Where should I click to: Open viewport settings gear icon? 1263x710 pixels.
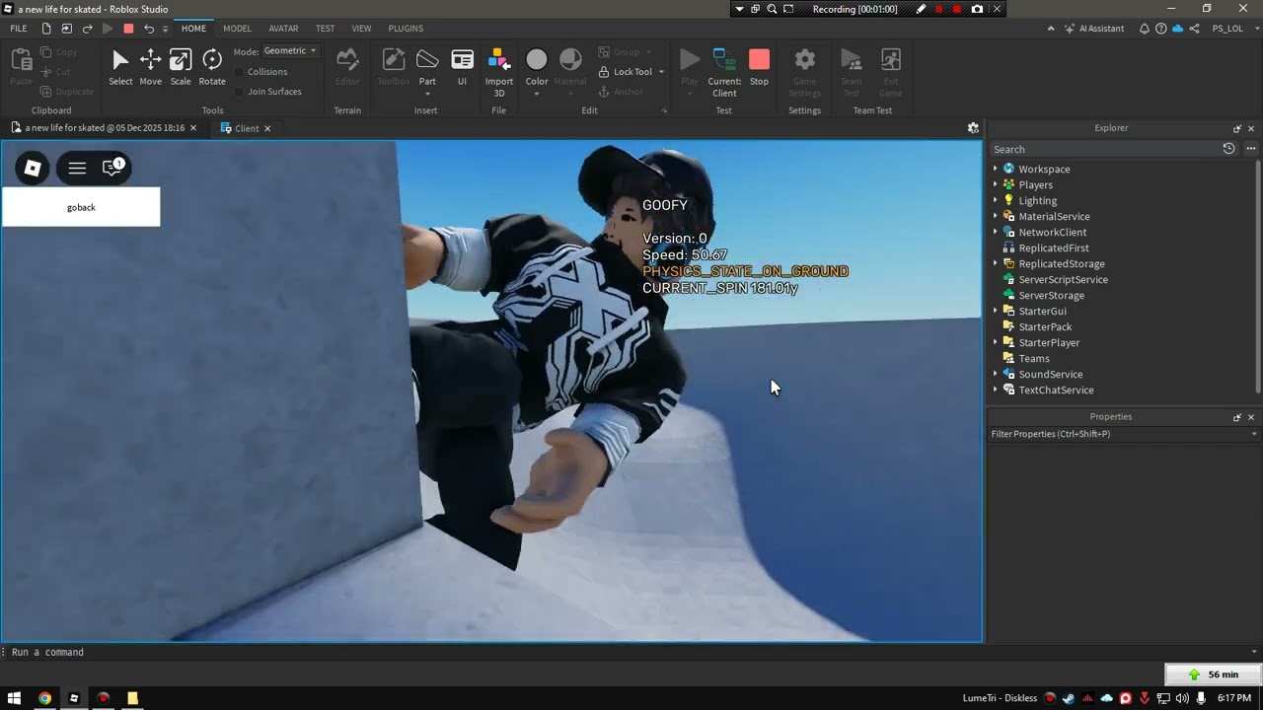(973, 128)
